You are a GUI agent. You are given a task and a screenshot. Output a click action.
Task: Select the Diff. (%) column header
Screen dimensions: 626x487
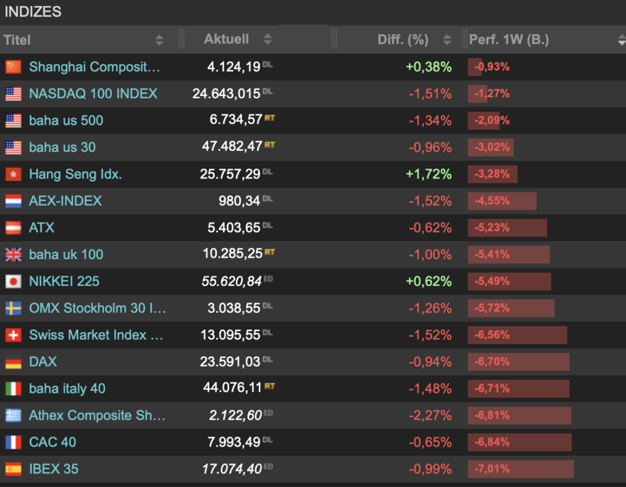point(402,40)
